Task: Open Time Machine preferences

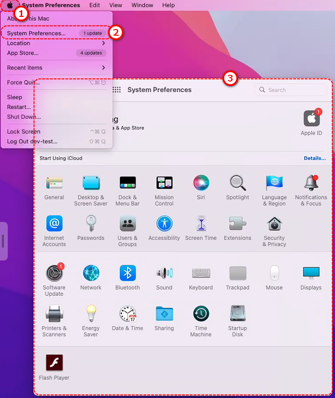Action: tap(201, 321)
